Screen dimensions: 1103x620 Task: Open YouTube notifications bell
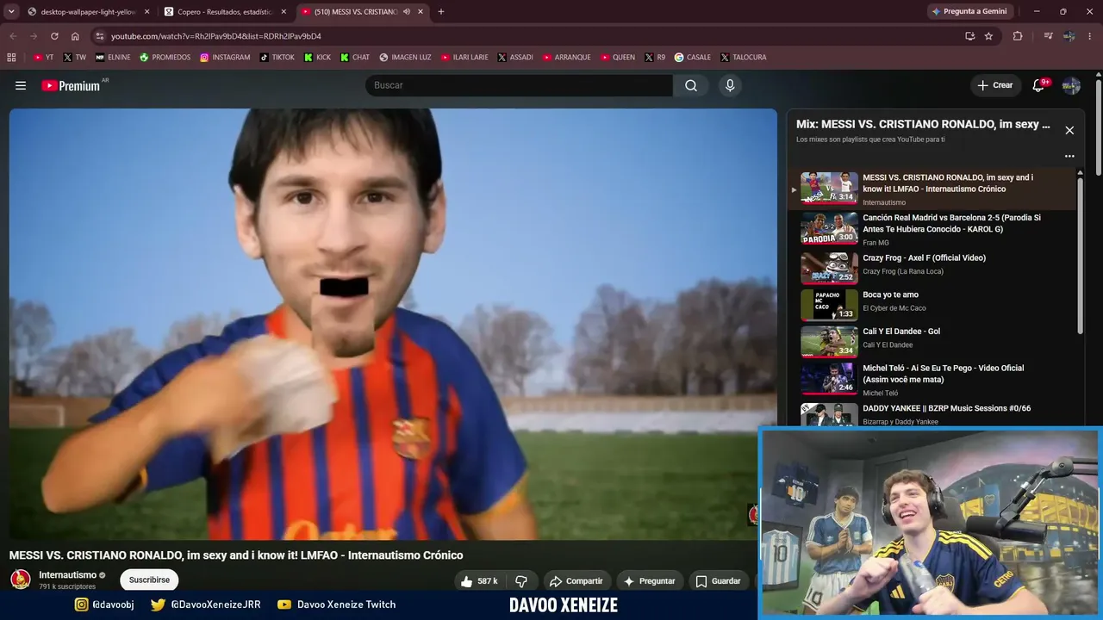pyautogui.click(x=1039, y=85)
